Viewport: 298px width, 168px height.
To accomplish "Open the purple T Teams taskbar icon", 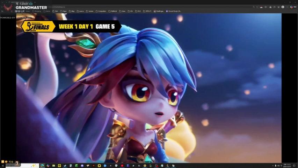I will pyautogui.click(x=128, y=166).
